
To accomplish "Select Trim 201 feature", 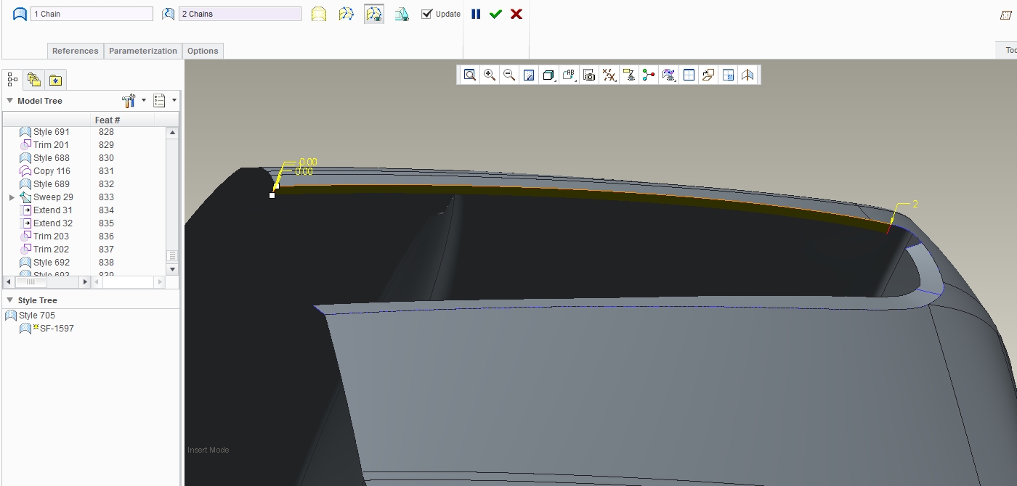I will coord(51,145).
